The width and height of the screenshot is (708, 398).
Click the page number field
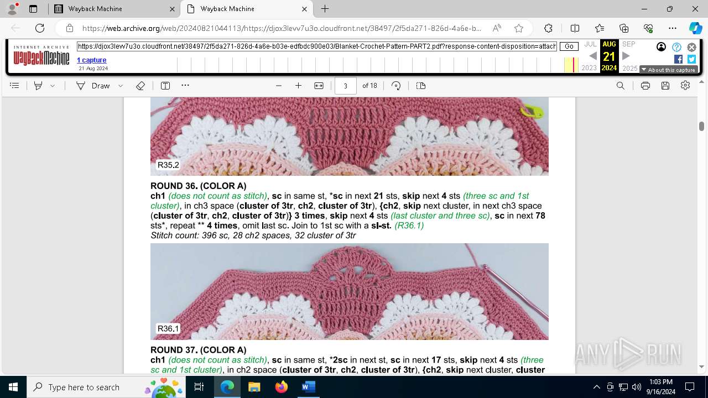346,86
